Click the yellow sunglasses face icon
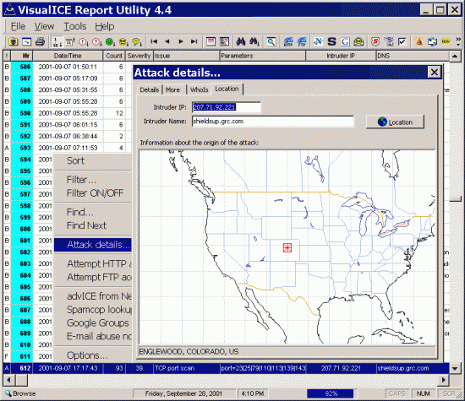 tap(123, 41)
